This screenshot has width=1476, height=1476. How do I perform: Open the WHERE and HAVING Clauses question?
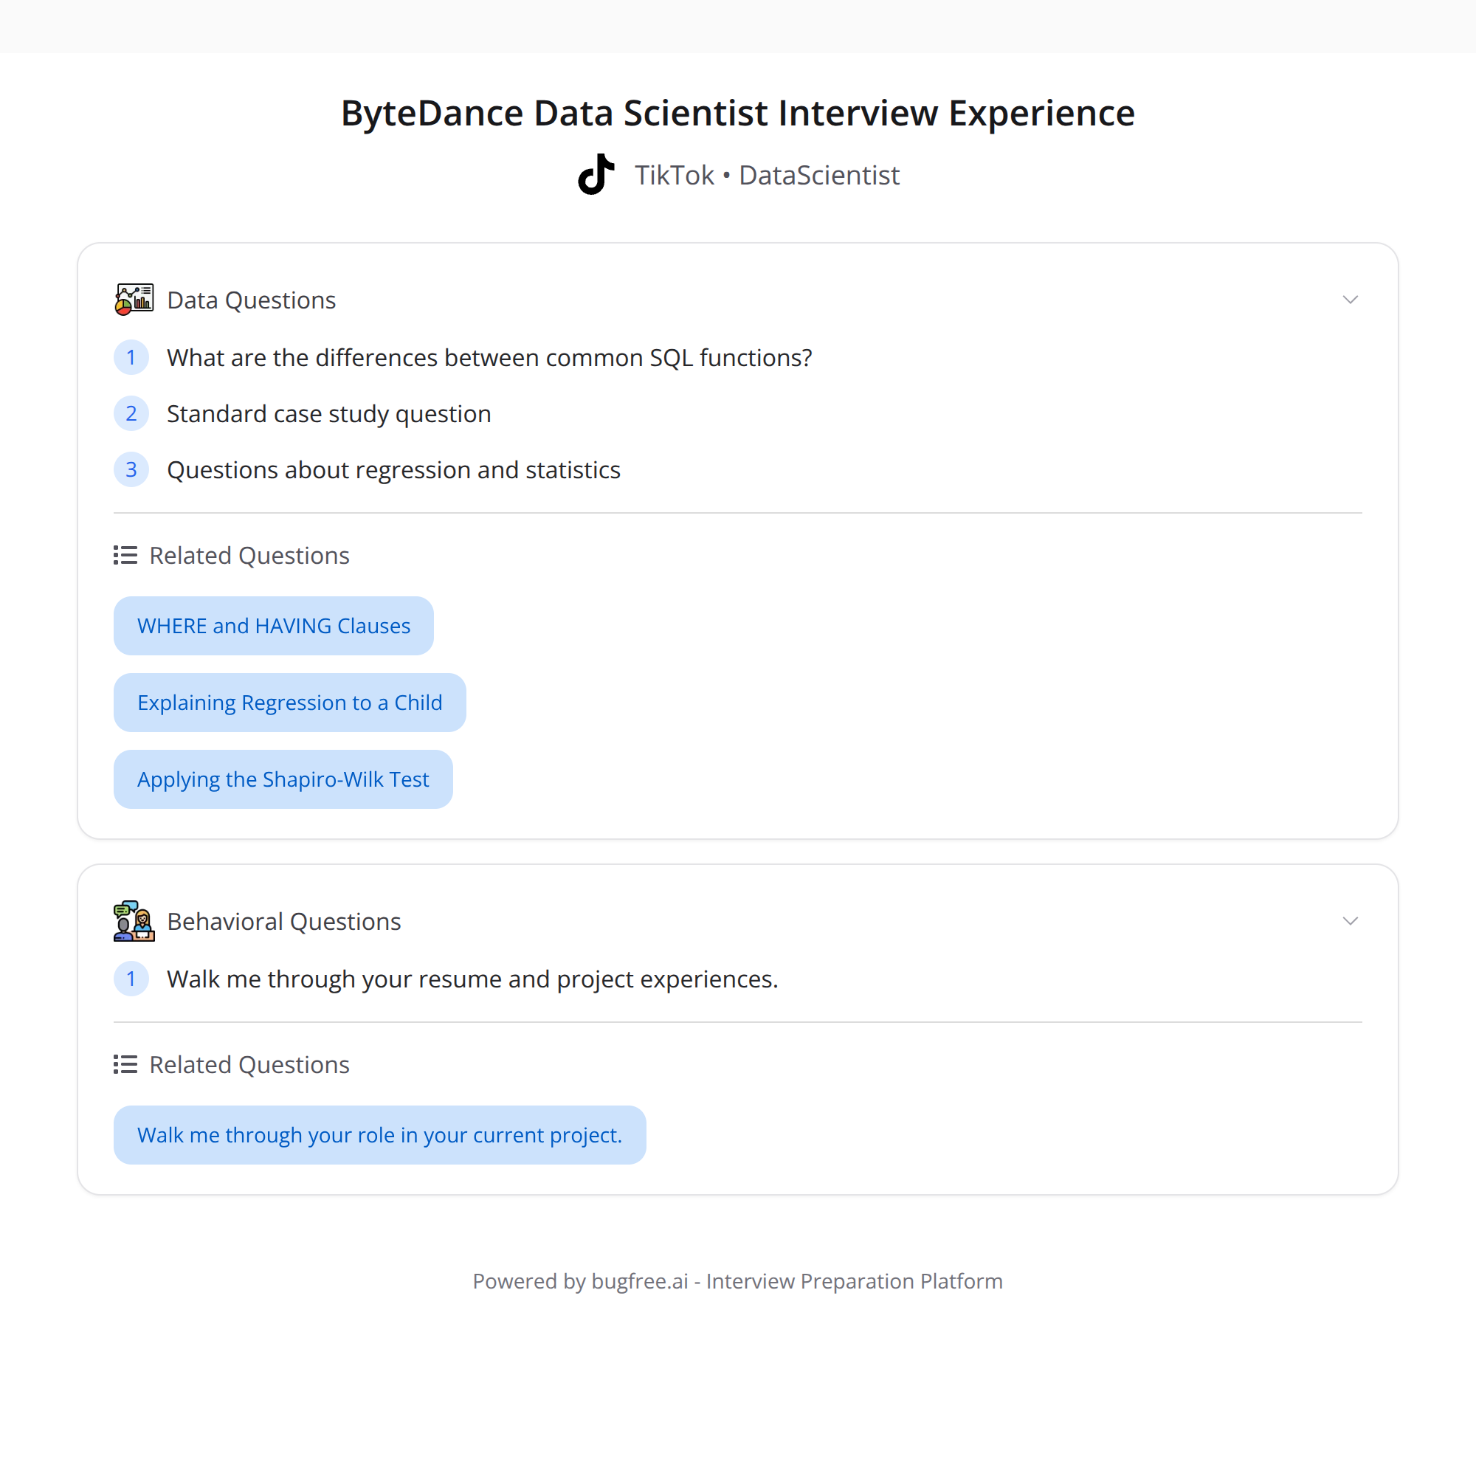pos(274,626)
